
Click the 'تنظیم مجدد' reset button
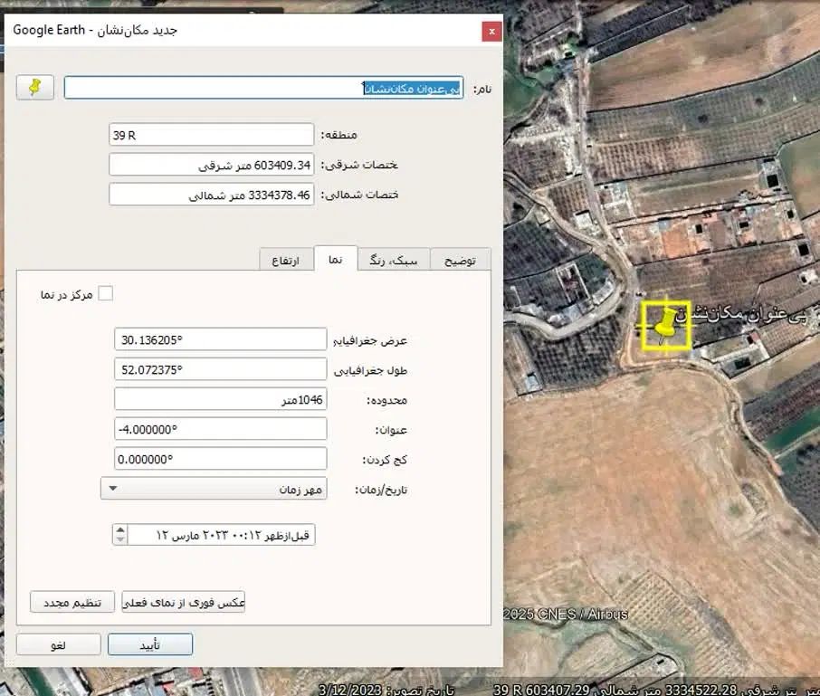pos(72,602)
